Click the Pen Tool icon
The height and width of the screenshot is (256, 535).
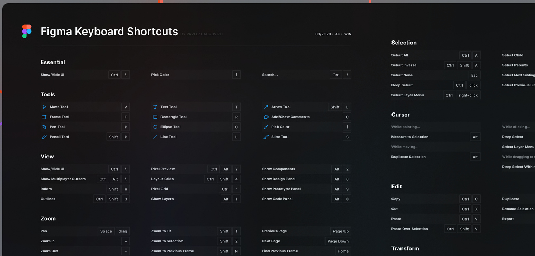(x=44, y=127)
